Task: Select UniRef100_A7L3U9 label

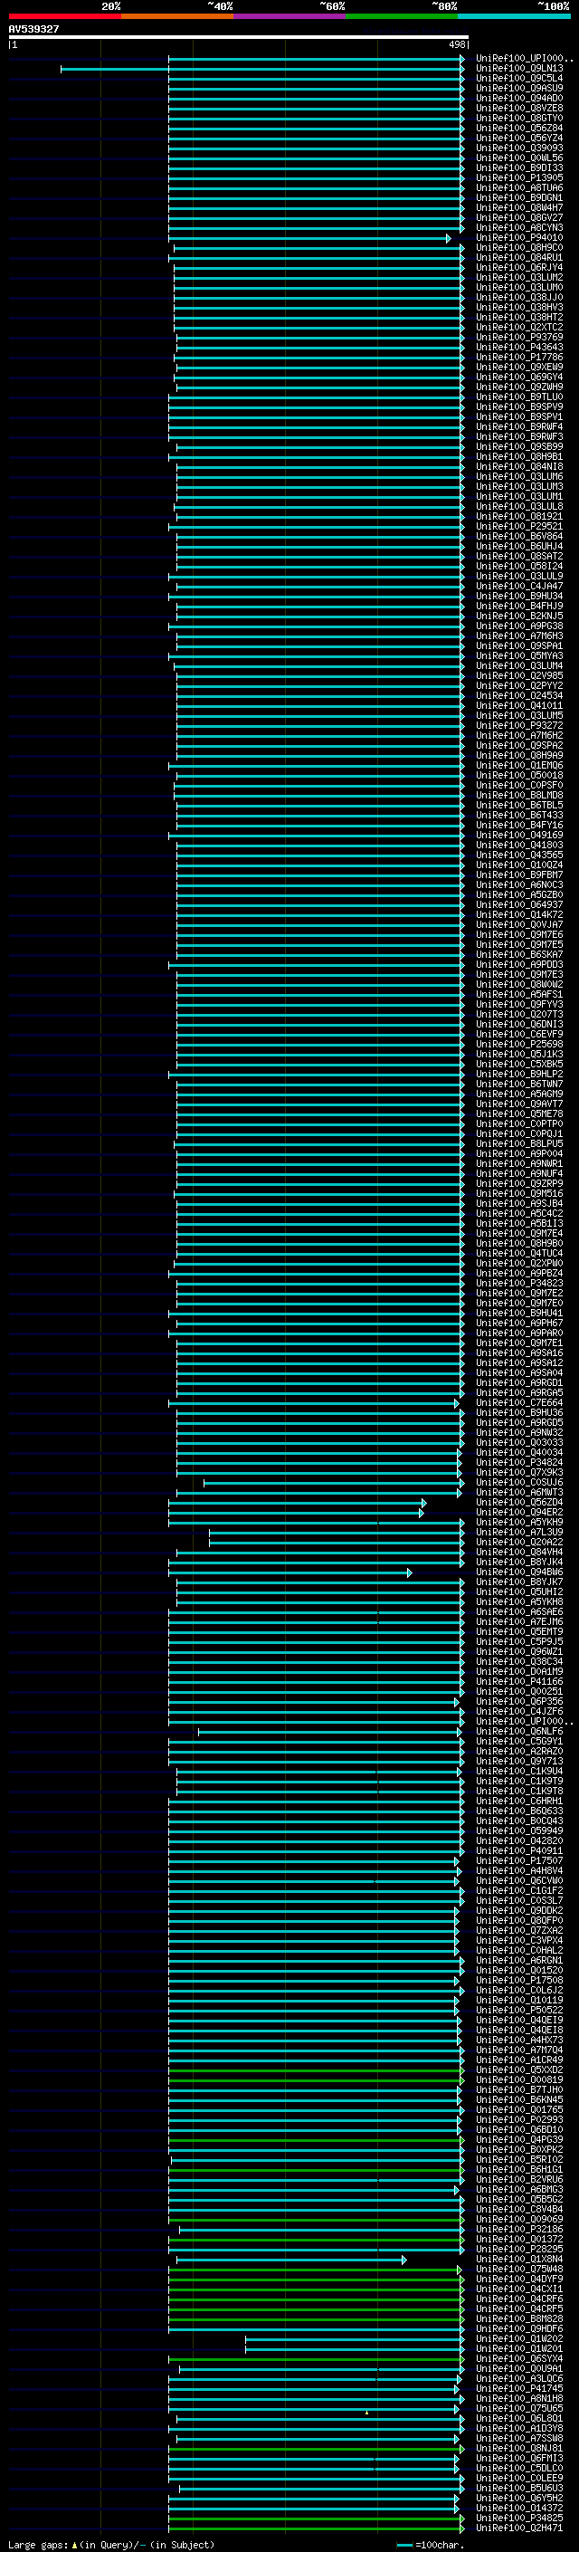Action: (x=519, y=1533)
